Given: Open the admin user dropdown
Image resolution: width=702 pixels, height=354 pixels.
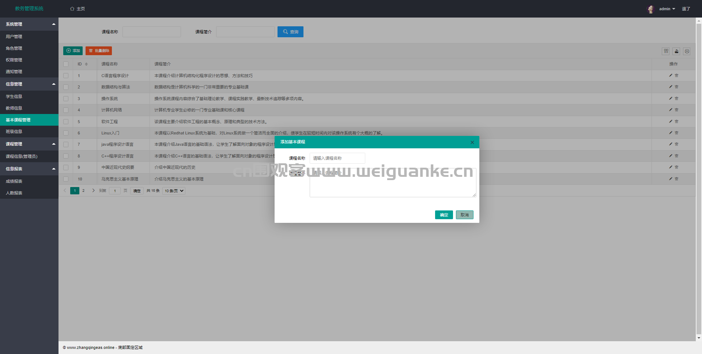Looking at the screenshot, I should point(667,9).
